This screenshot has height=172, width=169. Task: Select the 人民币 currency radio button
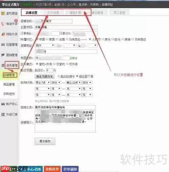pos(90,39)
